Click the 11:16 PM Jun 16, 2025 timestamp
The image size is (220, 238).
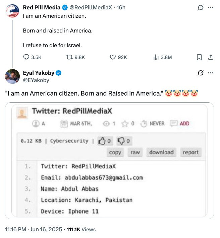pyautogui.click(x=34, y=230)
